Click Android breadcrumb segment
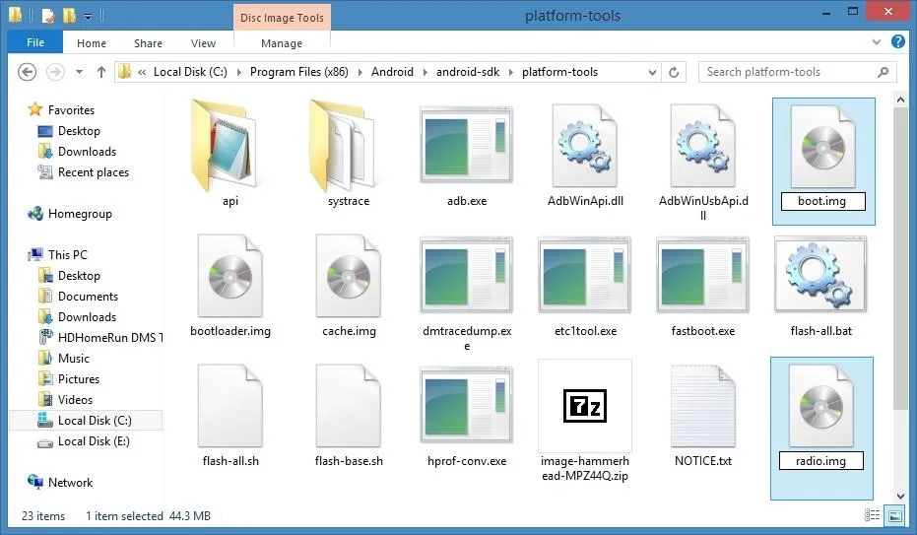 pyautogui.click(x=392, y=72)
